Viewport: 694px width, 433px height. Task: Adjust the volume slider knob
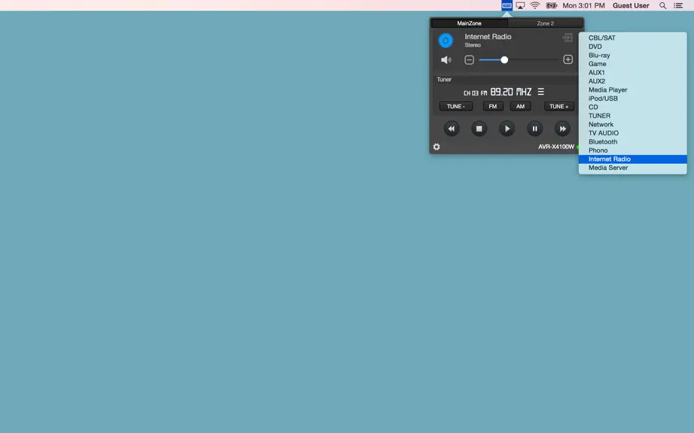click(504, 59)
